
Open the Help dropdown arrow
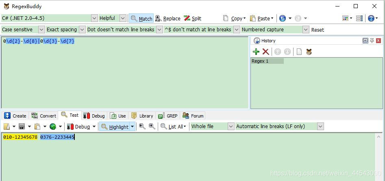377,18
